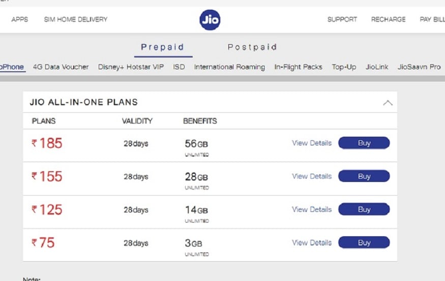Open the In-Flight Packs category
The height and width of the screenshot is (281, 445).
(298, 67)
